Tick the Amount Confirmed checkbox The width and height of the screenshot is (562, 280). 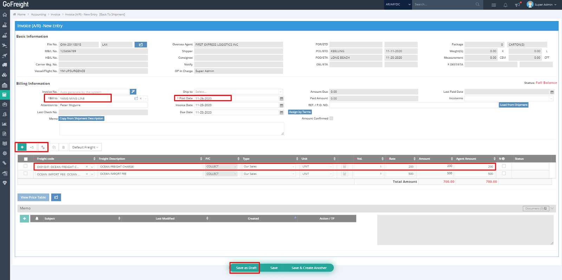pyautogui.click(x=331, y=119)
